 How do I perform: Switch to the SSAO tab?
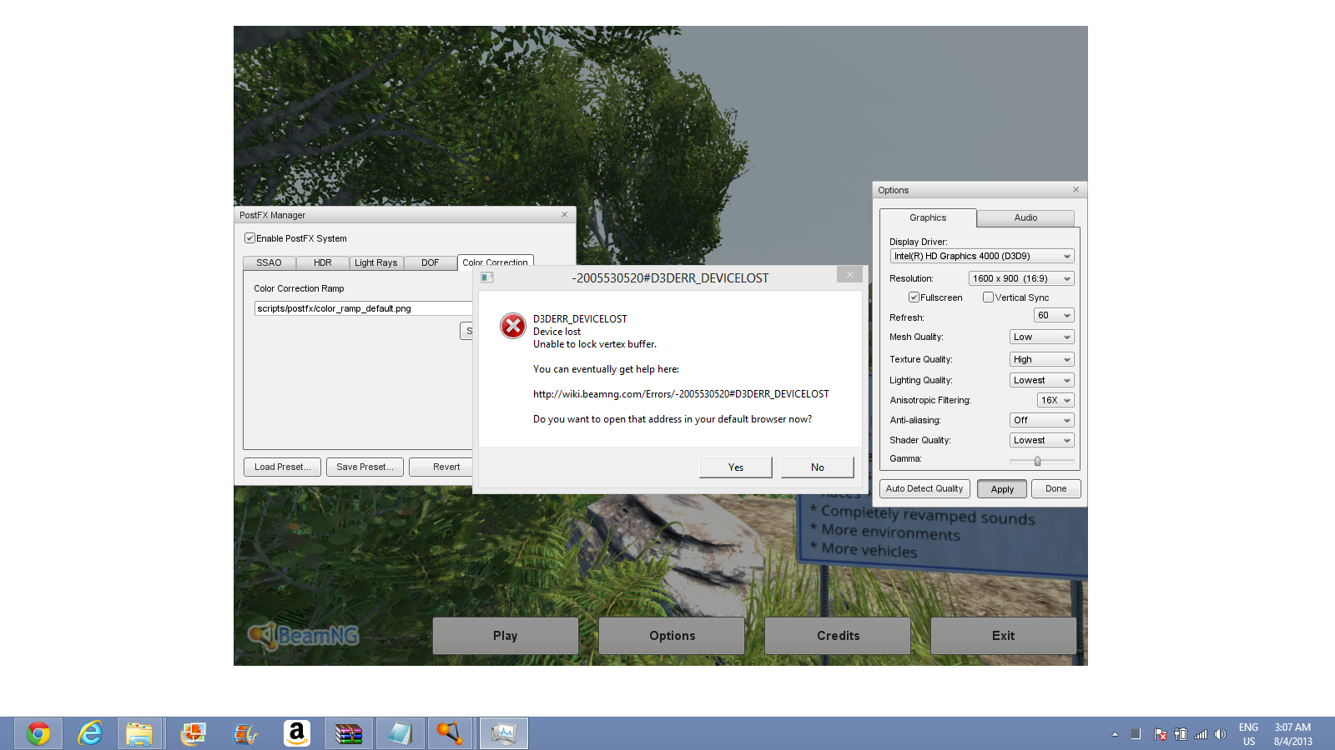pyautogui.click(x=269, y=262)
